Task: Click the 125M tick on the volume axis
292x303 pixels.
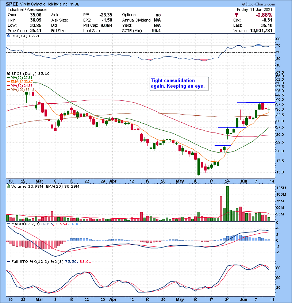Action: pyautogui.click(x=281, y=188)
